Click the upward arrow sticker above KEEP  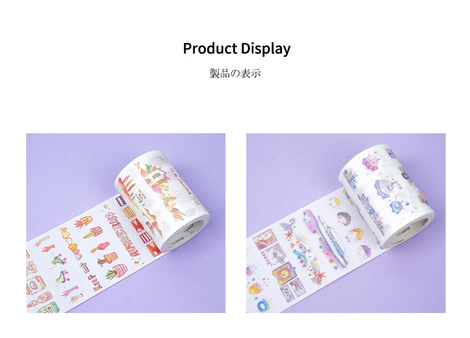[85, 267]
